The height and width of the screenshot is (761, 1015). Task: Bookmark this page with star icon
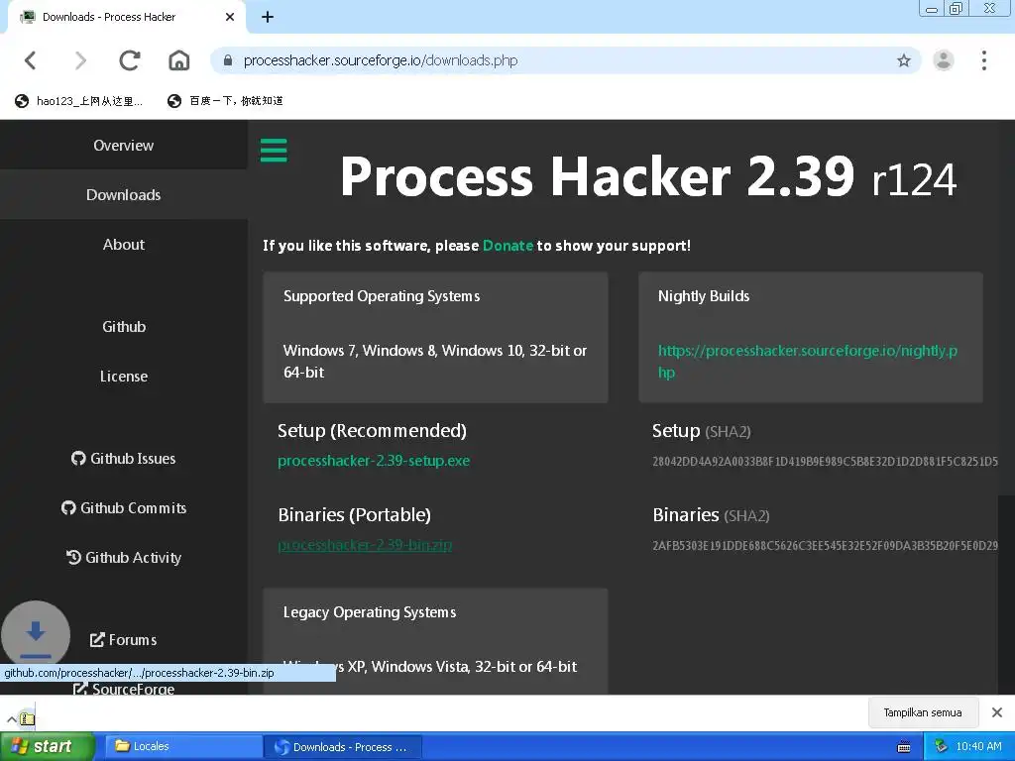tap(904, 60)
